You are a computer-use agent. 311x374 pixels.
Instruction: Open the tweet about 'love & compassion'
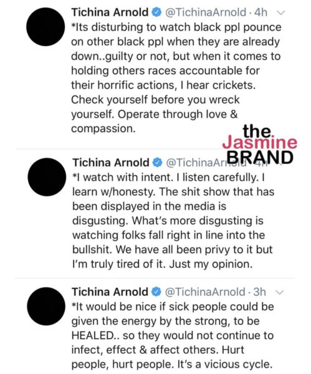tap(176, 78)
